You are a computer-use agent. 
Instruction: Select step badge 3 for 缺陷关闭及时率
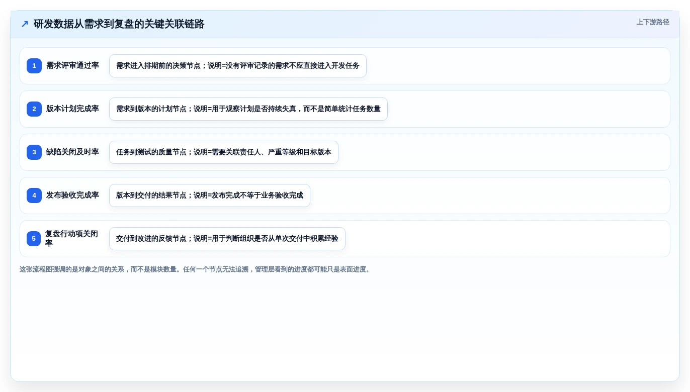pos(34,152)
